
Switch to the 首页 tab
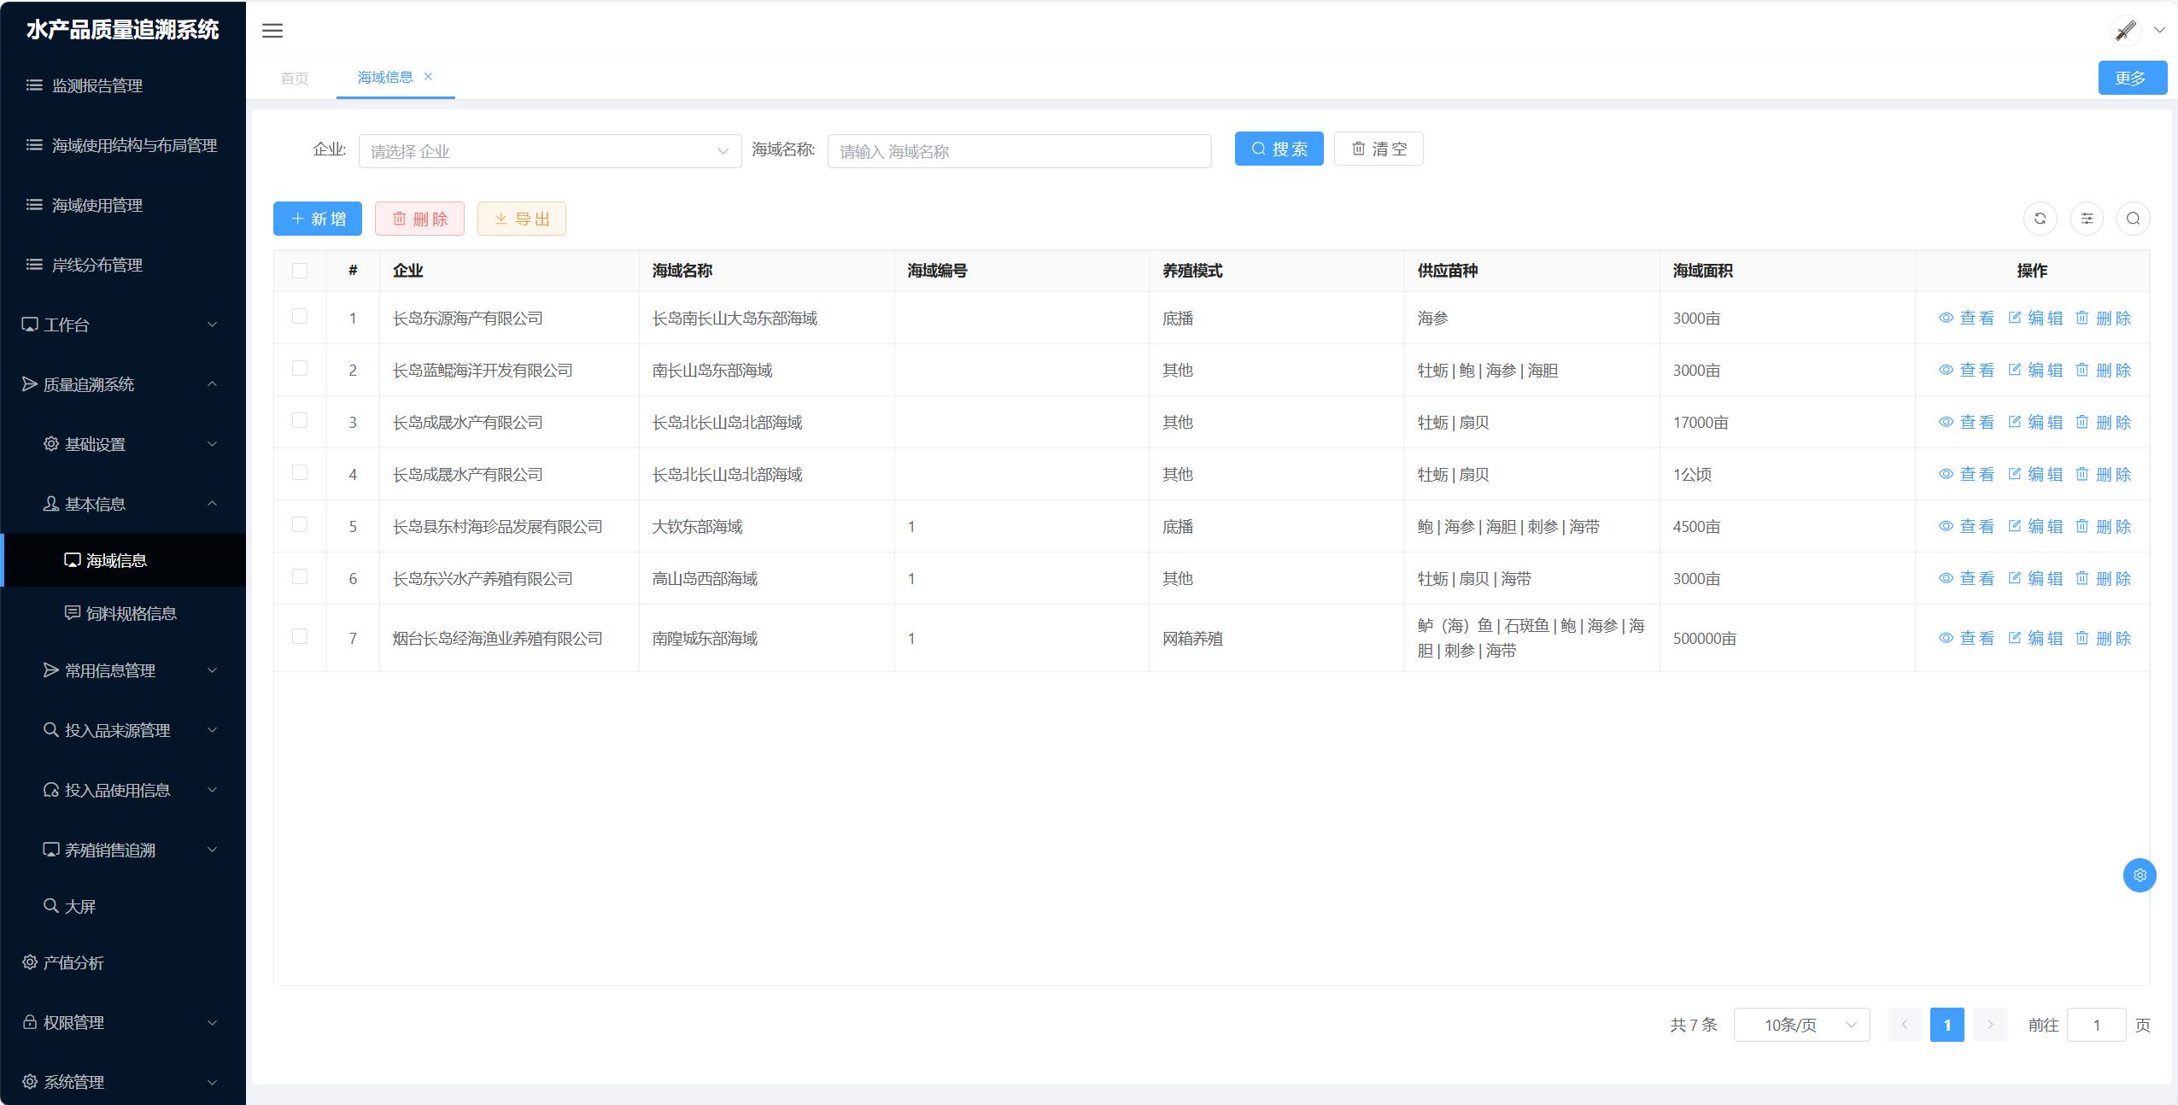click(x=295, y=78)
